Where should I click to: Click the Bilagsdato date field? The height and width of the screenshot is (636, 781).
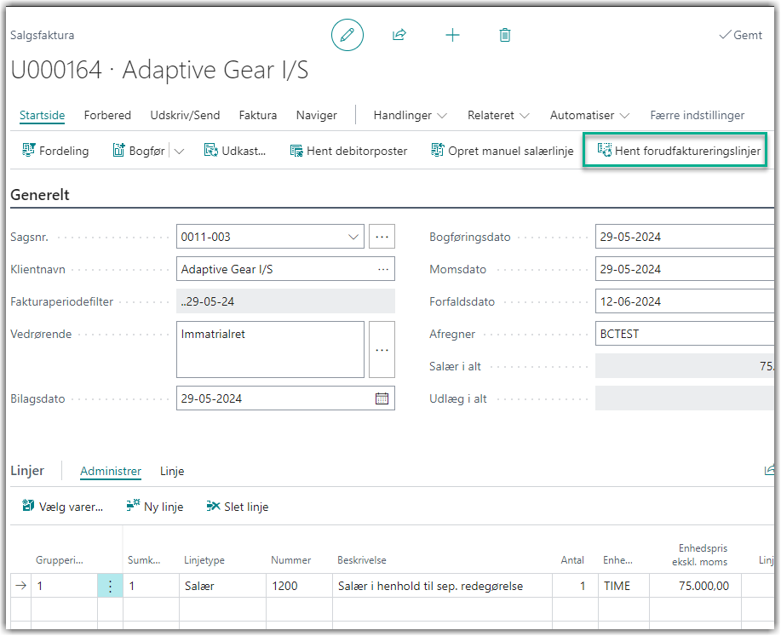coord(285,398)
